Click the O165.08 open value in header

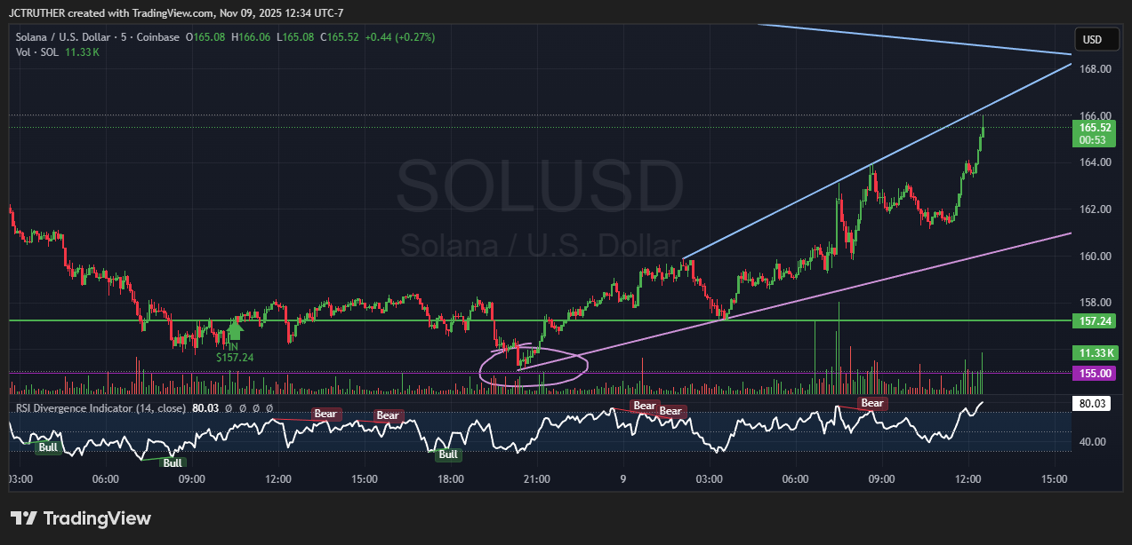click(205, 37)
